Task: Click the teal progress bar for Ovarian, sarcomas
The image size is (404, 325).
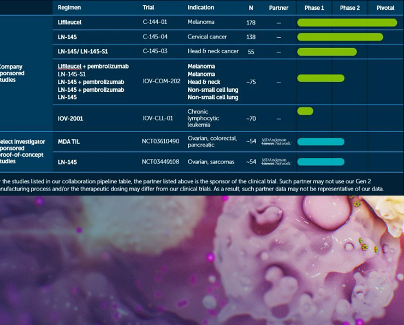Action: tap(320, 162)
